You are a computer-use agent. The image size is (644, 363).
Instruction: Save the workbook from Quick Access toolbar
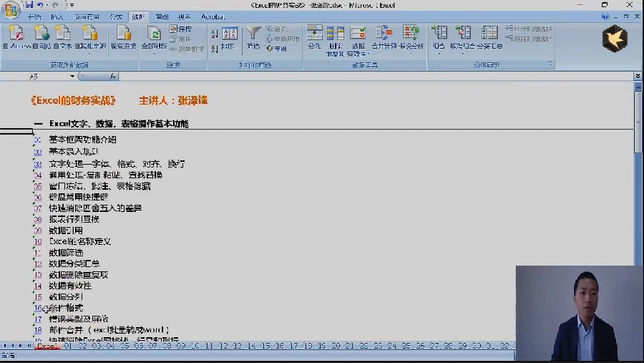pyautogui.click(x=29, y=5)
